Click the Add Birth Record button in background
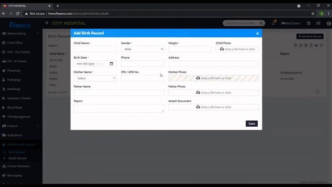This screenshot has width=332, height=187. pyautogui.click(x=310, y=36)
